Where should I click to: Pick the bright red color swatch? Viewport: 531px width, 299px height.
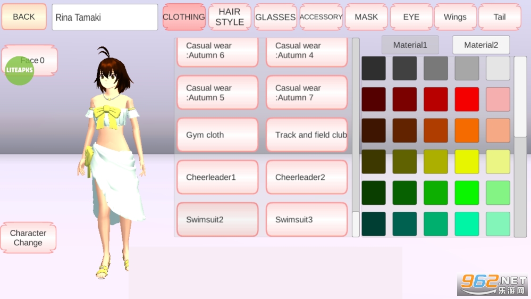point(467,99)
